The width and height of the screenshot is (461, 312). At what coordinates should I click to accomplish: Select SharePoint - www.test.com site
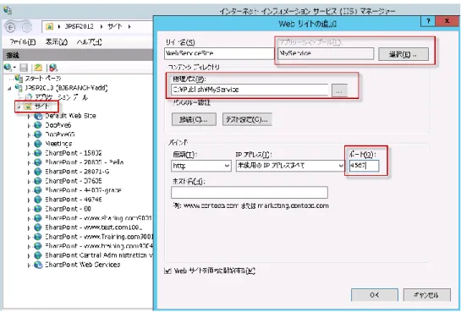coord(94,227)
